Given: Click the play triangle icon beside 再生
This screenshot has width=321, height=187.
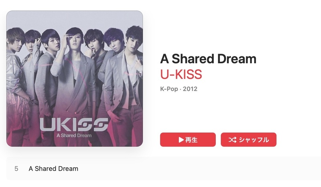Looking at the screenshot, I should (x=181, y=140).
